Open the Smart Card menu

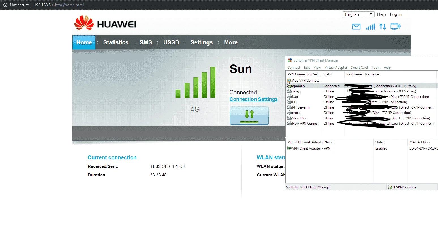click(x=359, y=68)
